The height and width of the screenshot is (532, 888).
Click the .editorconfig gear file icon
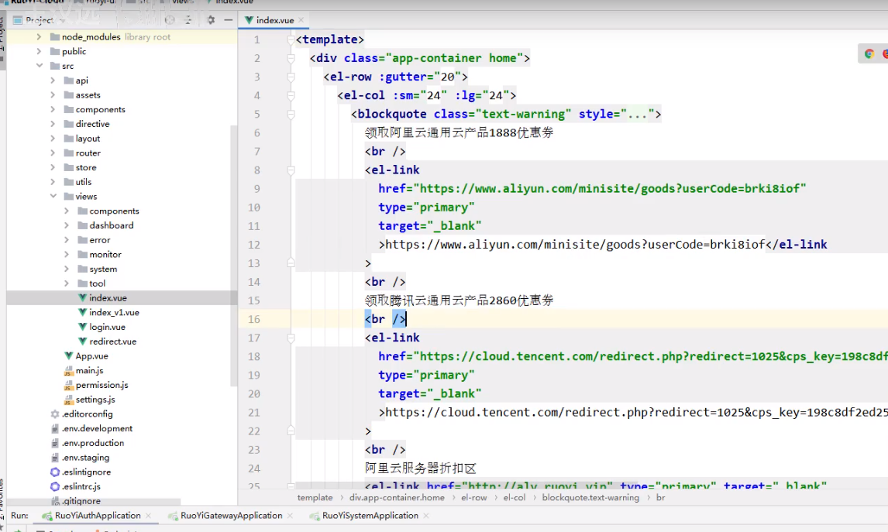(55, 414)
